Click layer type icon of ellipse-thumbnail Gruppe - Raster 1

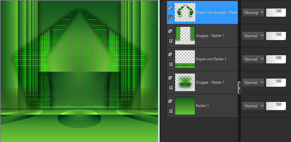click(170, 78)
